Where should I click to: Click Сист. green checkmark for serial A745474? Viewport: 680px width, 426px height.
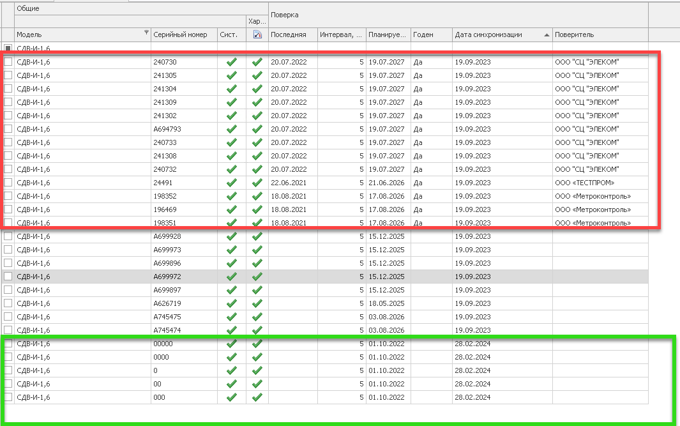click(232, 330)
